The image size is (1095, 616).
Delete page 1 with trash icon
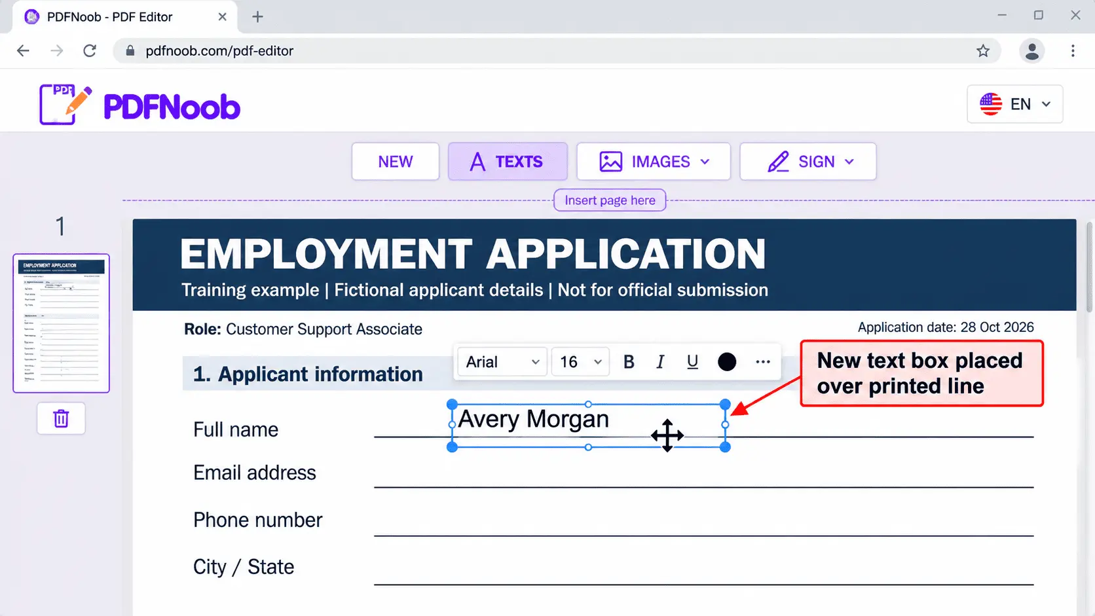point(61,418)
